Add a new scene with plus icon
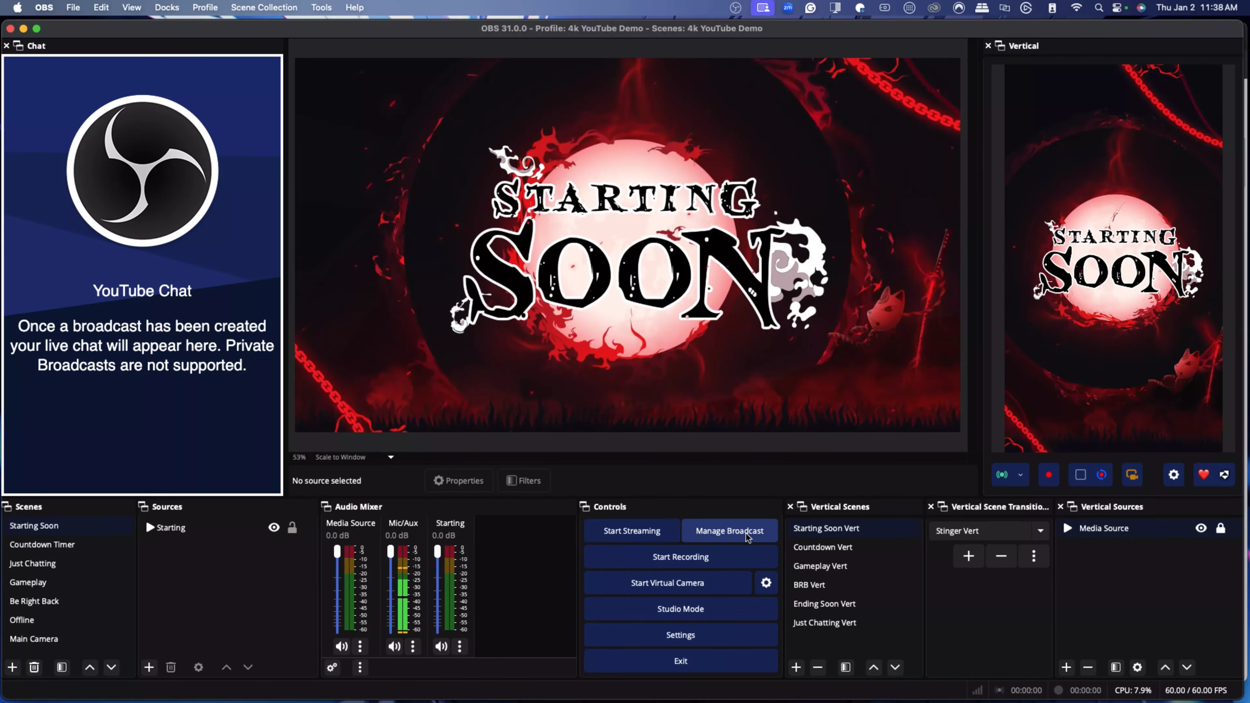 (13, 667)
